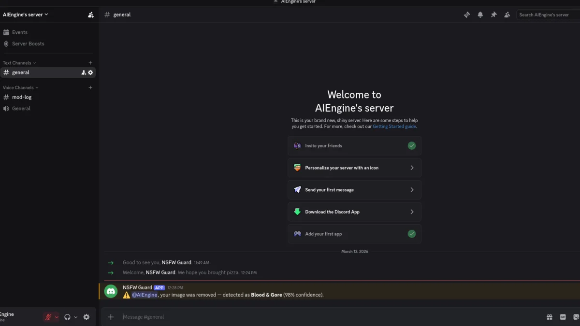
Task: Open notification settings bell icon
Action: pos(480,15)
